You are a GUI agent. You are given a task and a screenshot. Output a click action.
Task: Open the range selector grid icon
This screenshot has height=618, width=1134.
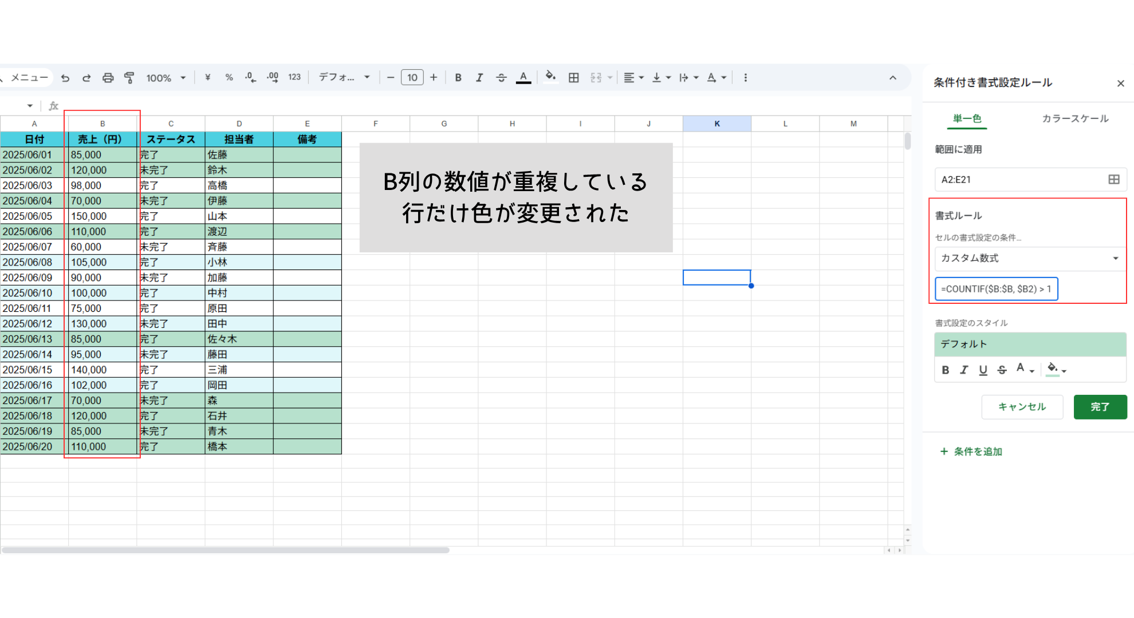pyautogui.click(x=1114, y=180)
